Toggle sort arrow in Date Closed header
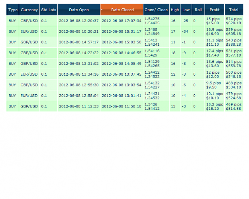249x199 pixels. tap(102, 10)
